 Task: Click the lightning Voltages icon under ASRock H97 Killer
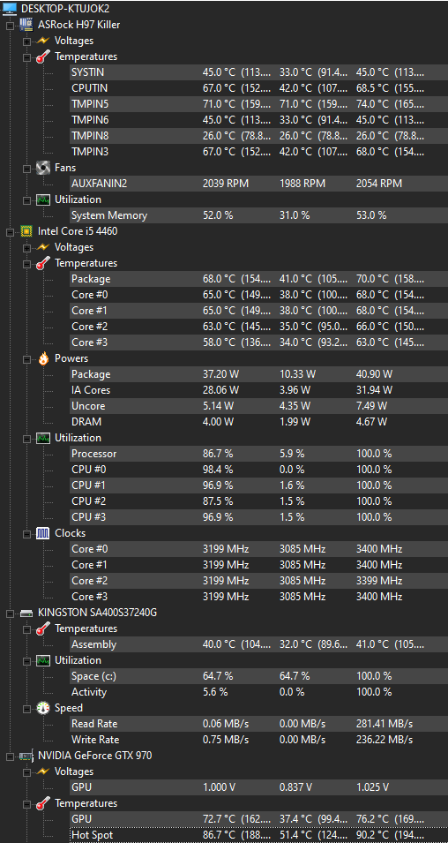tap(43, 41)
